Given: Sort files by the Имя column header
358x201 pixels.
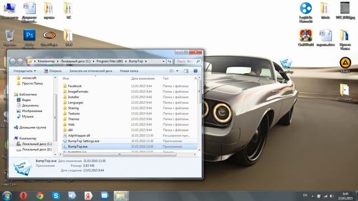Looking at the screenshot, I should tap(66, 78).
